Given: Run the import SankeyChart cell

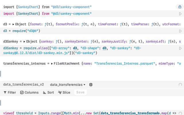Looking at the screenshot, I should tap(180, 14).
